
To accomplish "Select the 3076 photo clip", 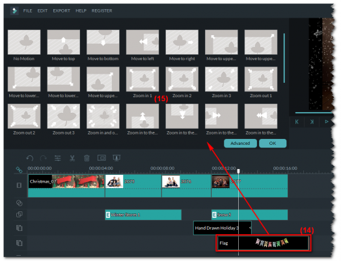I will coord(186,186).
